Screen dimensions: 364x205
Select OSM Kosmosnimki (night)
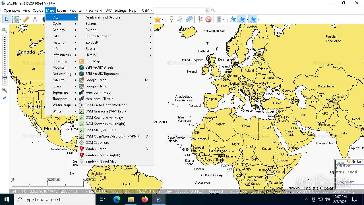pyautogui.click(x=116, y=124)
